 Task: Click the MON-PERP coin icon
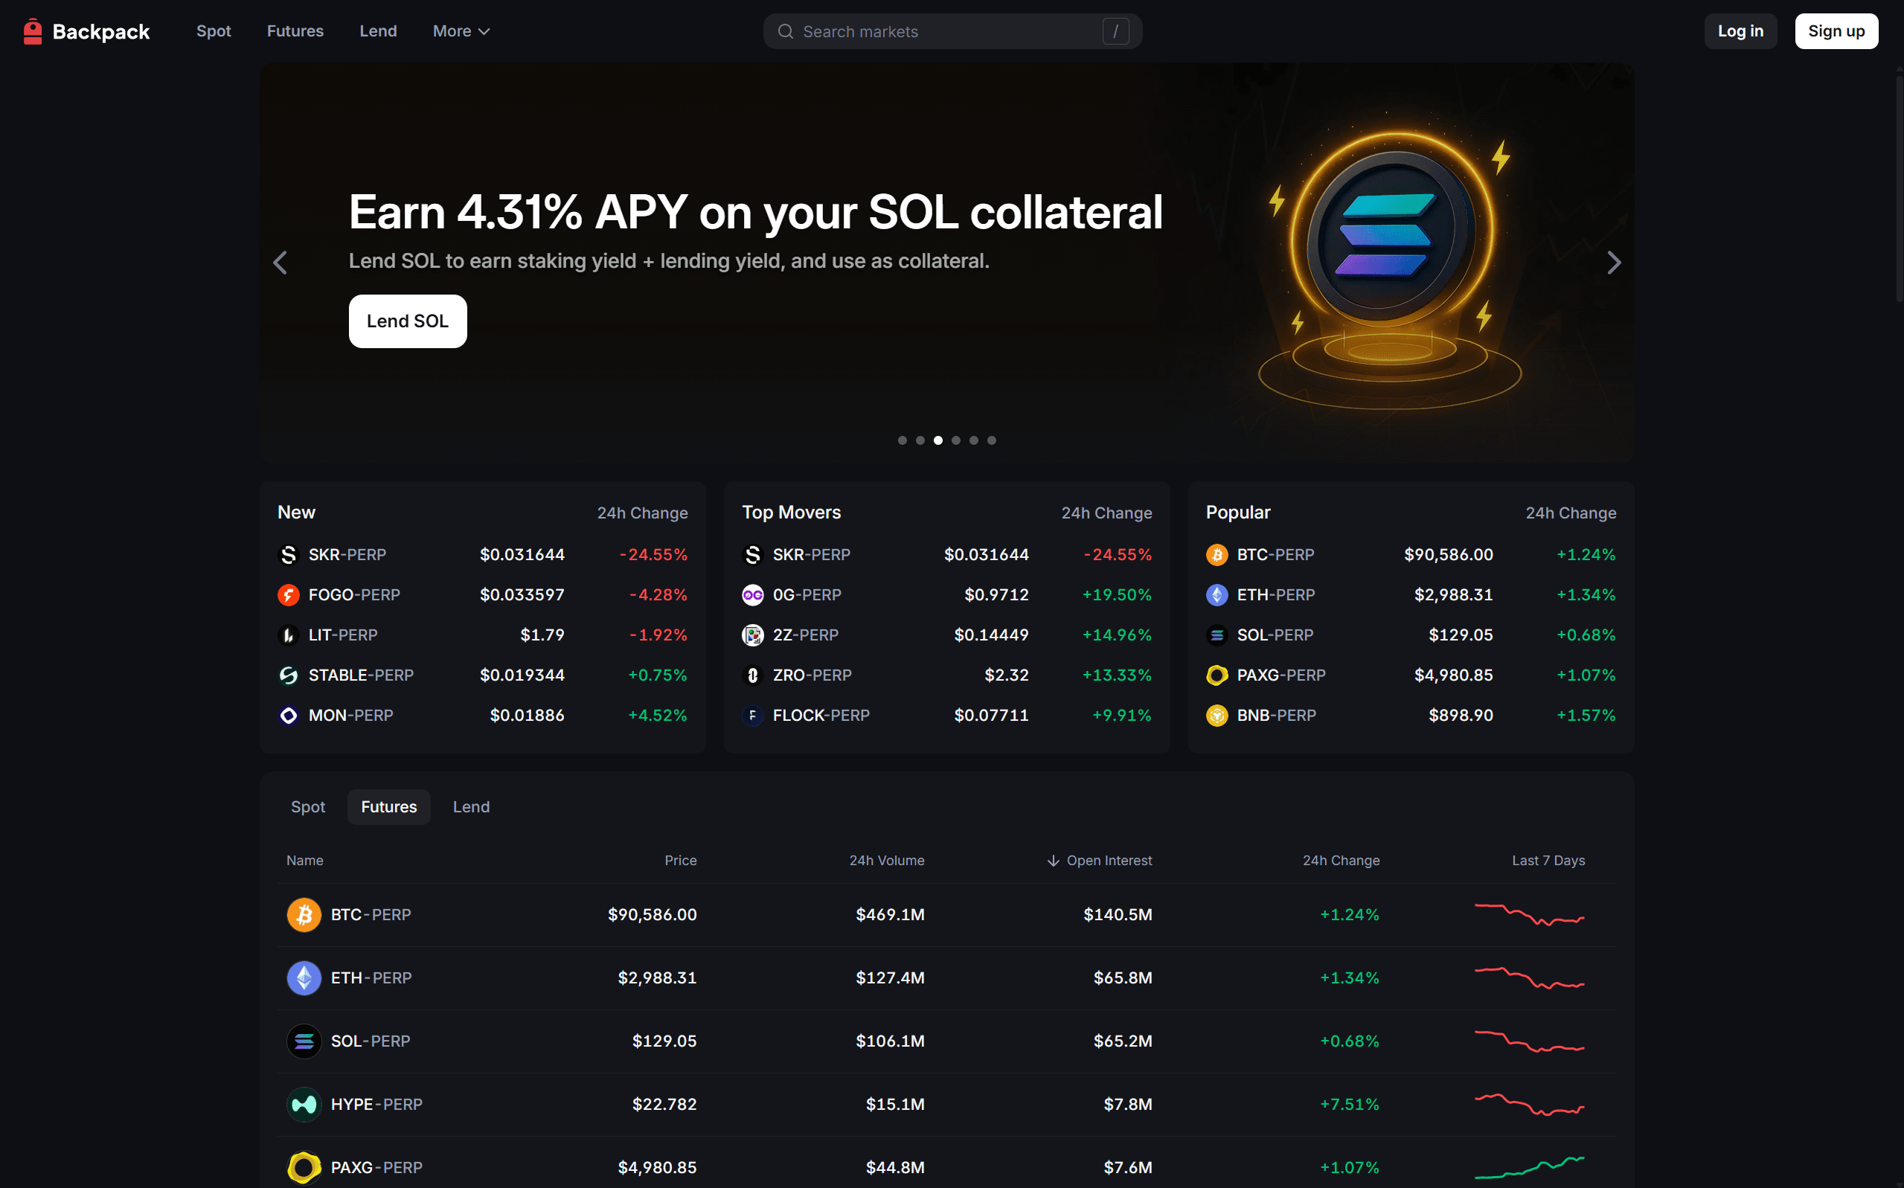[x=289, y=715]
